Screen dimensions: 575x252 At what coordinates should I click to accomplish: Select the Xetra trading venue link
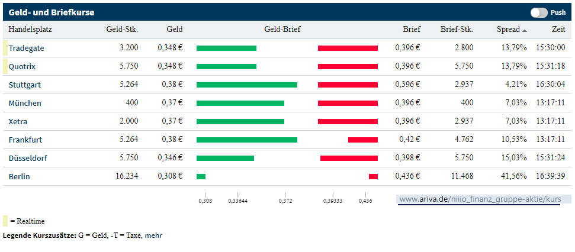click(x=18, y=121)
